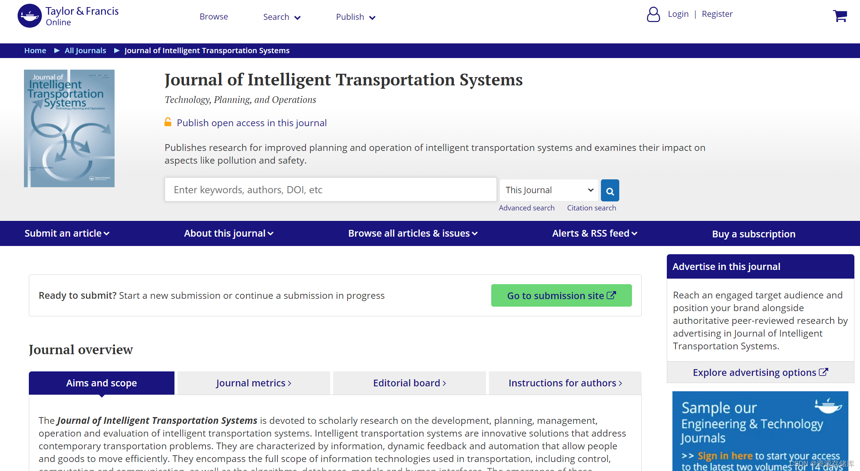This screenshot has width=860, height=471.
Task: Click the user account profile icon
Action: (653, 15)
